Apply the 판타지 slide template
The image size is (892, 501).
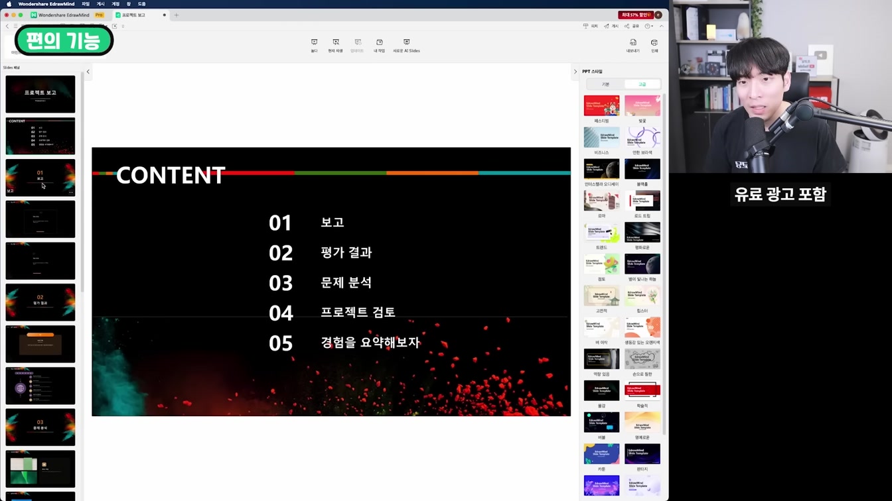pyautogui.click(x=642, y=454)
